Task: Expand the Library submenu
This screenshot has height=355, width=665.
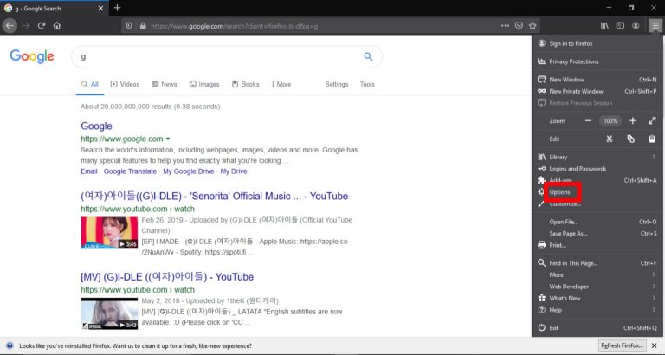Action: pyautogui.click(x=597, y=157)
